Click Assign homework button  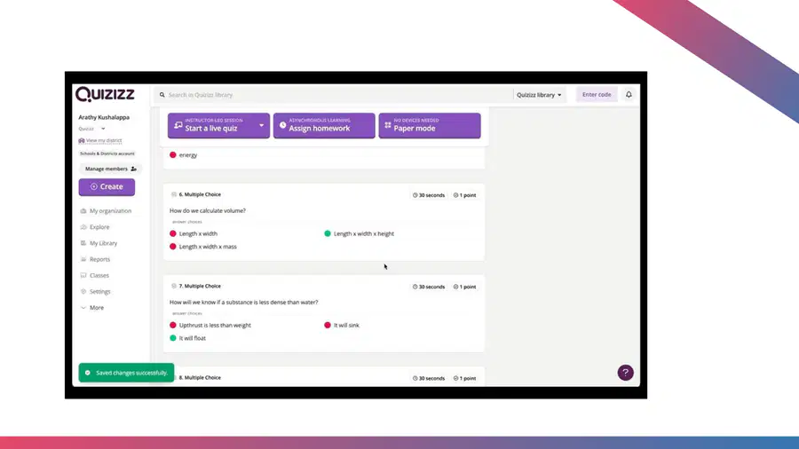tap(324, 126)
